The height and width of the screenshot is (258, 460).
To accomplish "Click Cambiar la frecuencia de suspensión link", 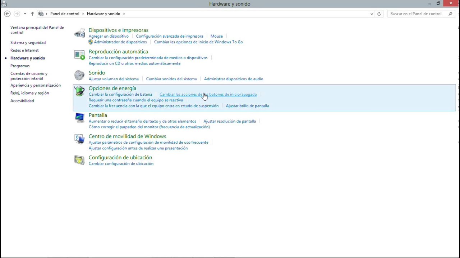I will 153,106.
